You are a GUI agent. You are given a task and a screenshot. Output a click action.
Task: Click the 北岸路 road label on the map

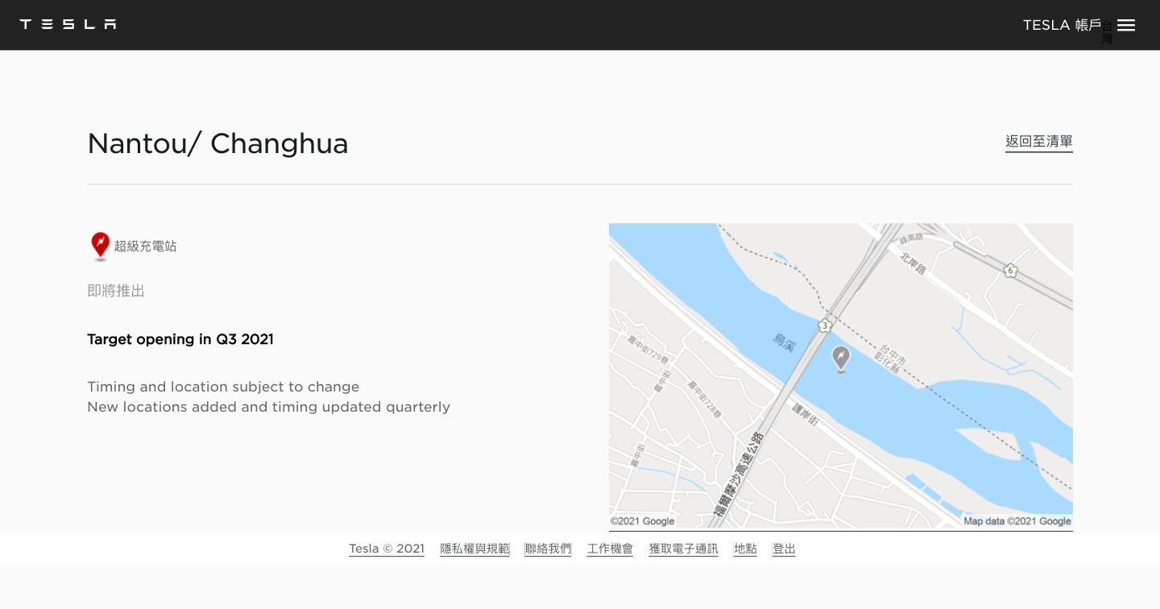tap(913, 263)
